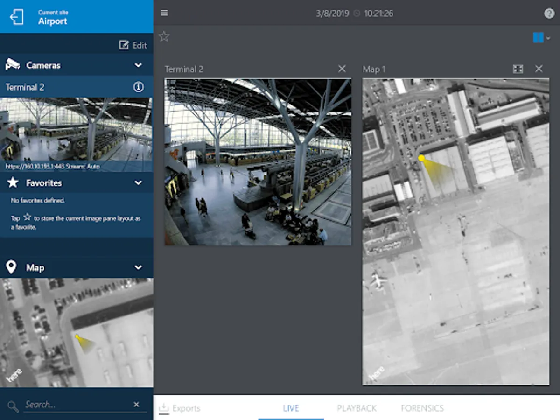Open Exports

coord(180,408)
